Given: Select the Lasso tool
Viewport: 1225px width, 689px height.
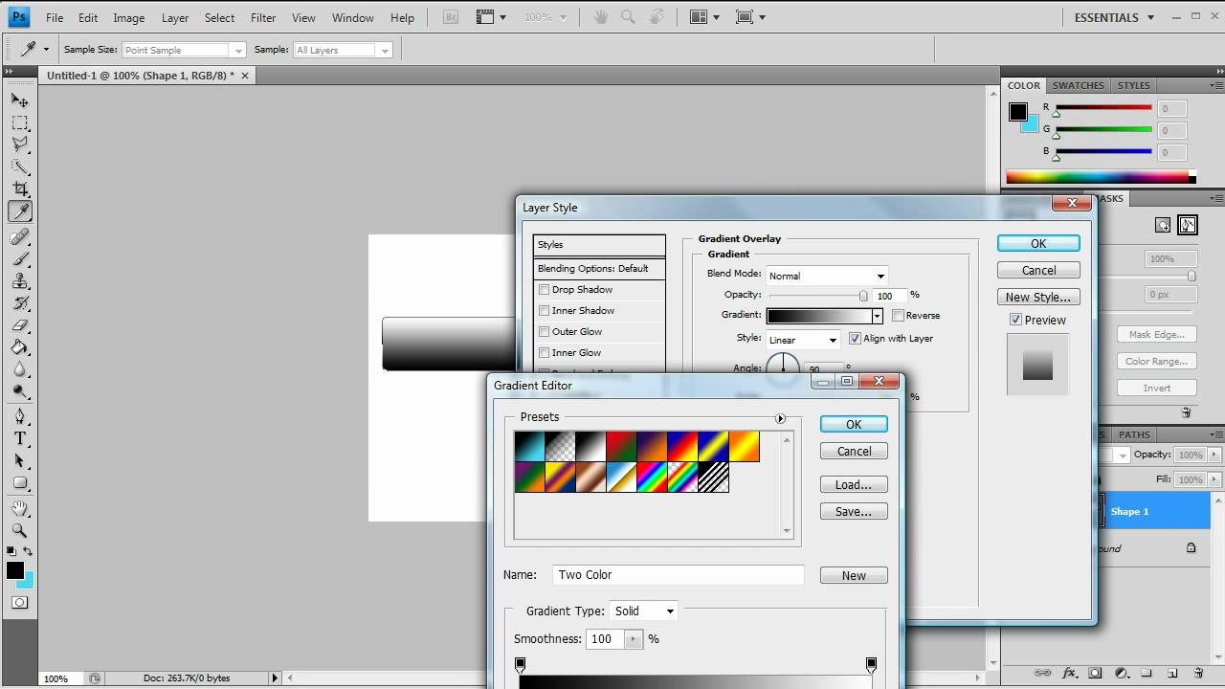Looking at the screenshot, I should point(20,144).
